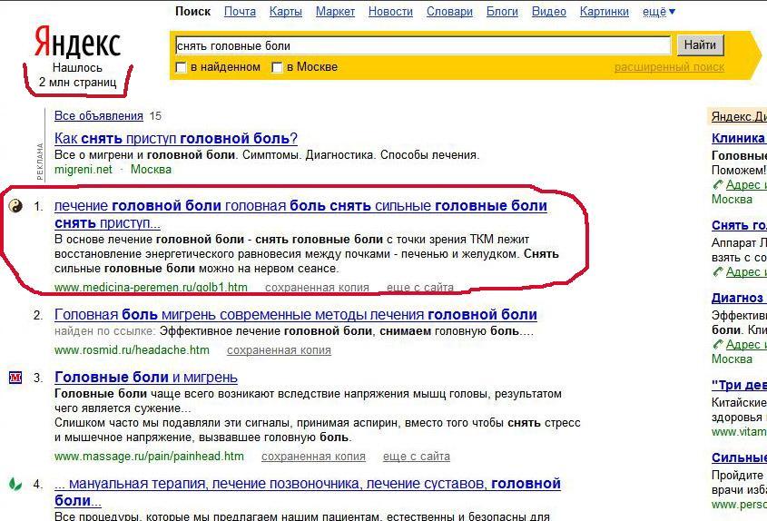Click www.massage.ru/pain/painhead.htm URL
Screen dimensions: 767x521
click(x=149, y=457)
